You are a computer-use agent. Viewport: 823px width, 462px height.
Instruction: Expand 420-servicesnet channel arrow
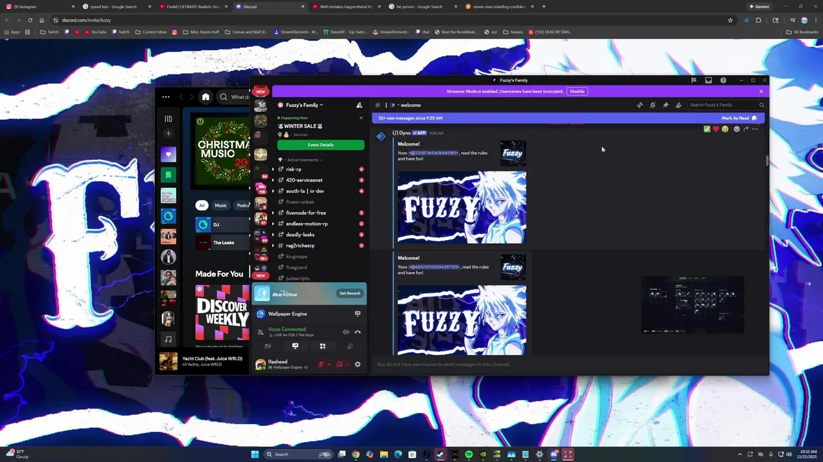273,180
